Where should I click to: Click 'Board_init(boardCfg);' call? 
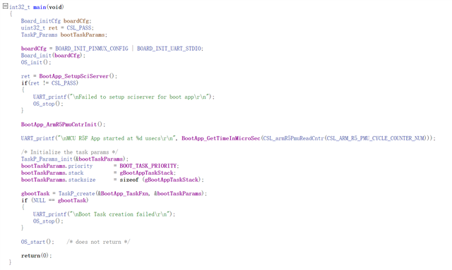tap(54, 56)
